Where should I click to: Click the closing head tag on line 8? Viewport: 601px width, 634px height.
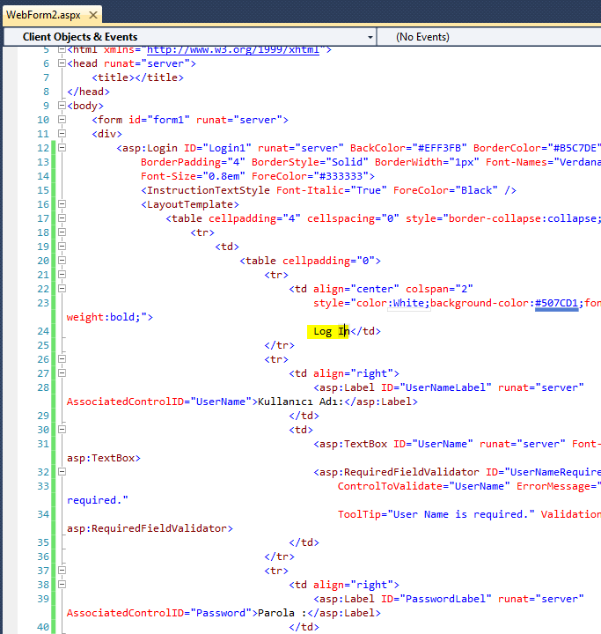point(88,92)
